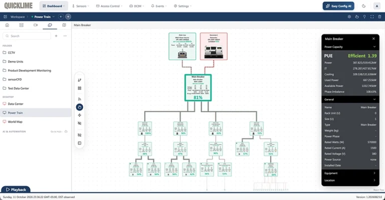This screenshot has height=200, width=385.
Task: Click the Easy Config AI button
Action: pos(338,6)
